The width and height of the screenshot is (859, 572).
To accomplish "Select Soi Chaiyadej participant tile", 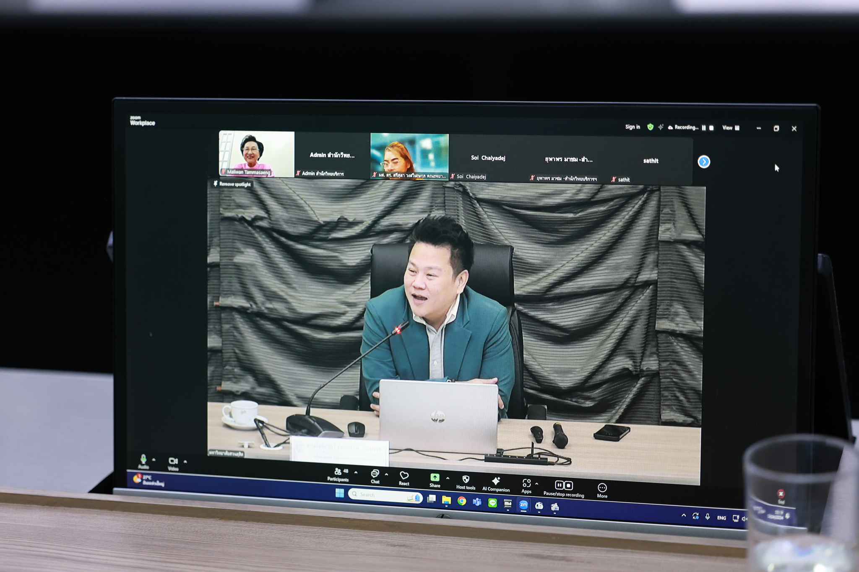I will (488, 158).
